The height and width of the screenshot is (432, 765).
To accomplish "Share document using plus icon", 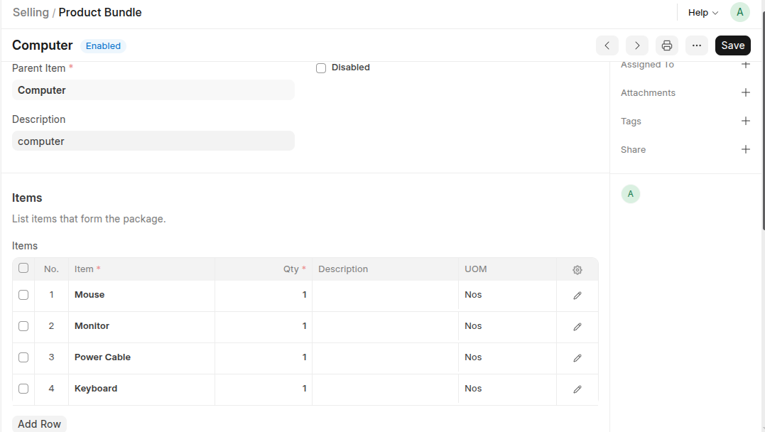I will click(745, 150).
